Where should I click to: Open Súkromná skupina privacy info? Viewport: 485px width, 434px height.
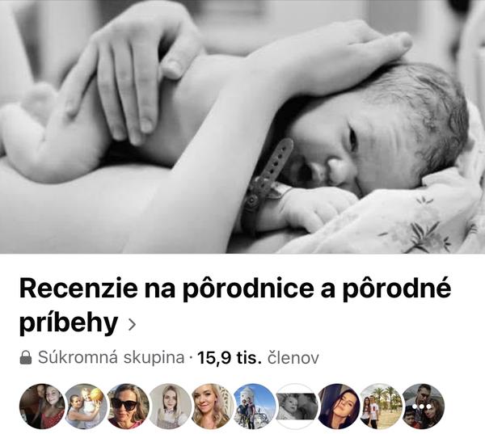[x=111, y=357]
